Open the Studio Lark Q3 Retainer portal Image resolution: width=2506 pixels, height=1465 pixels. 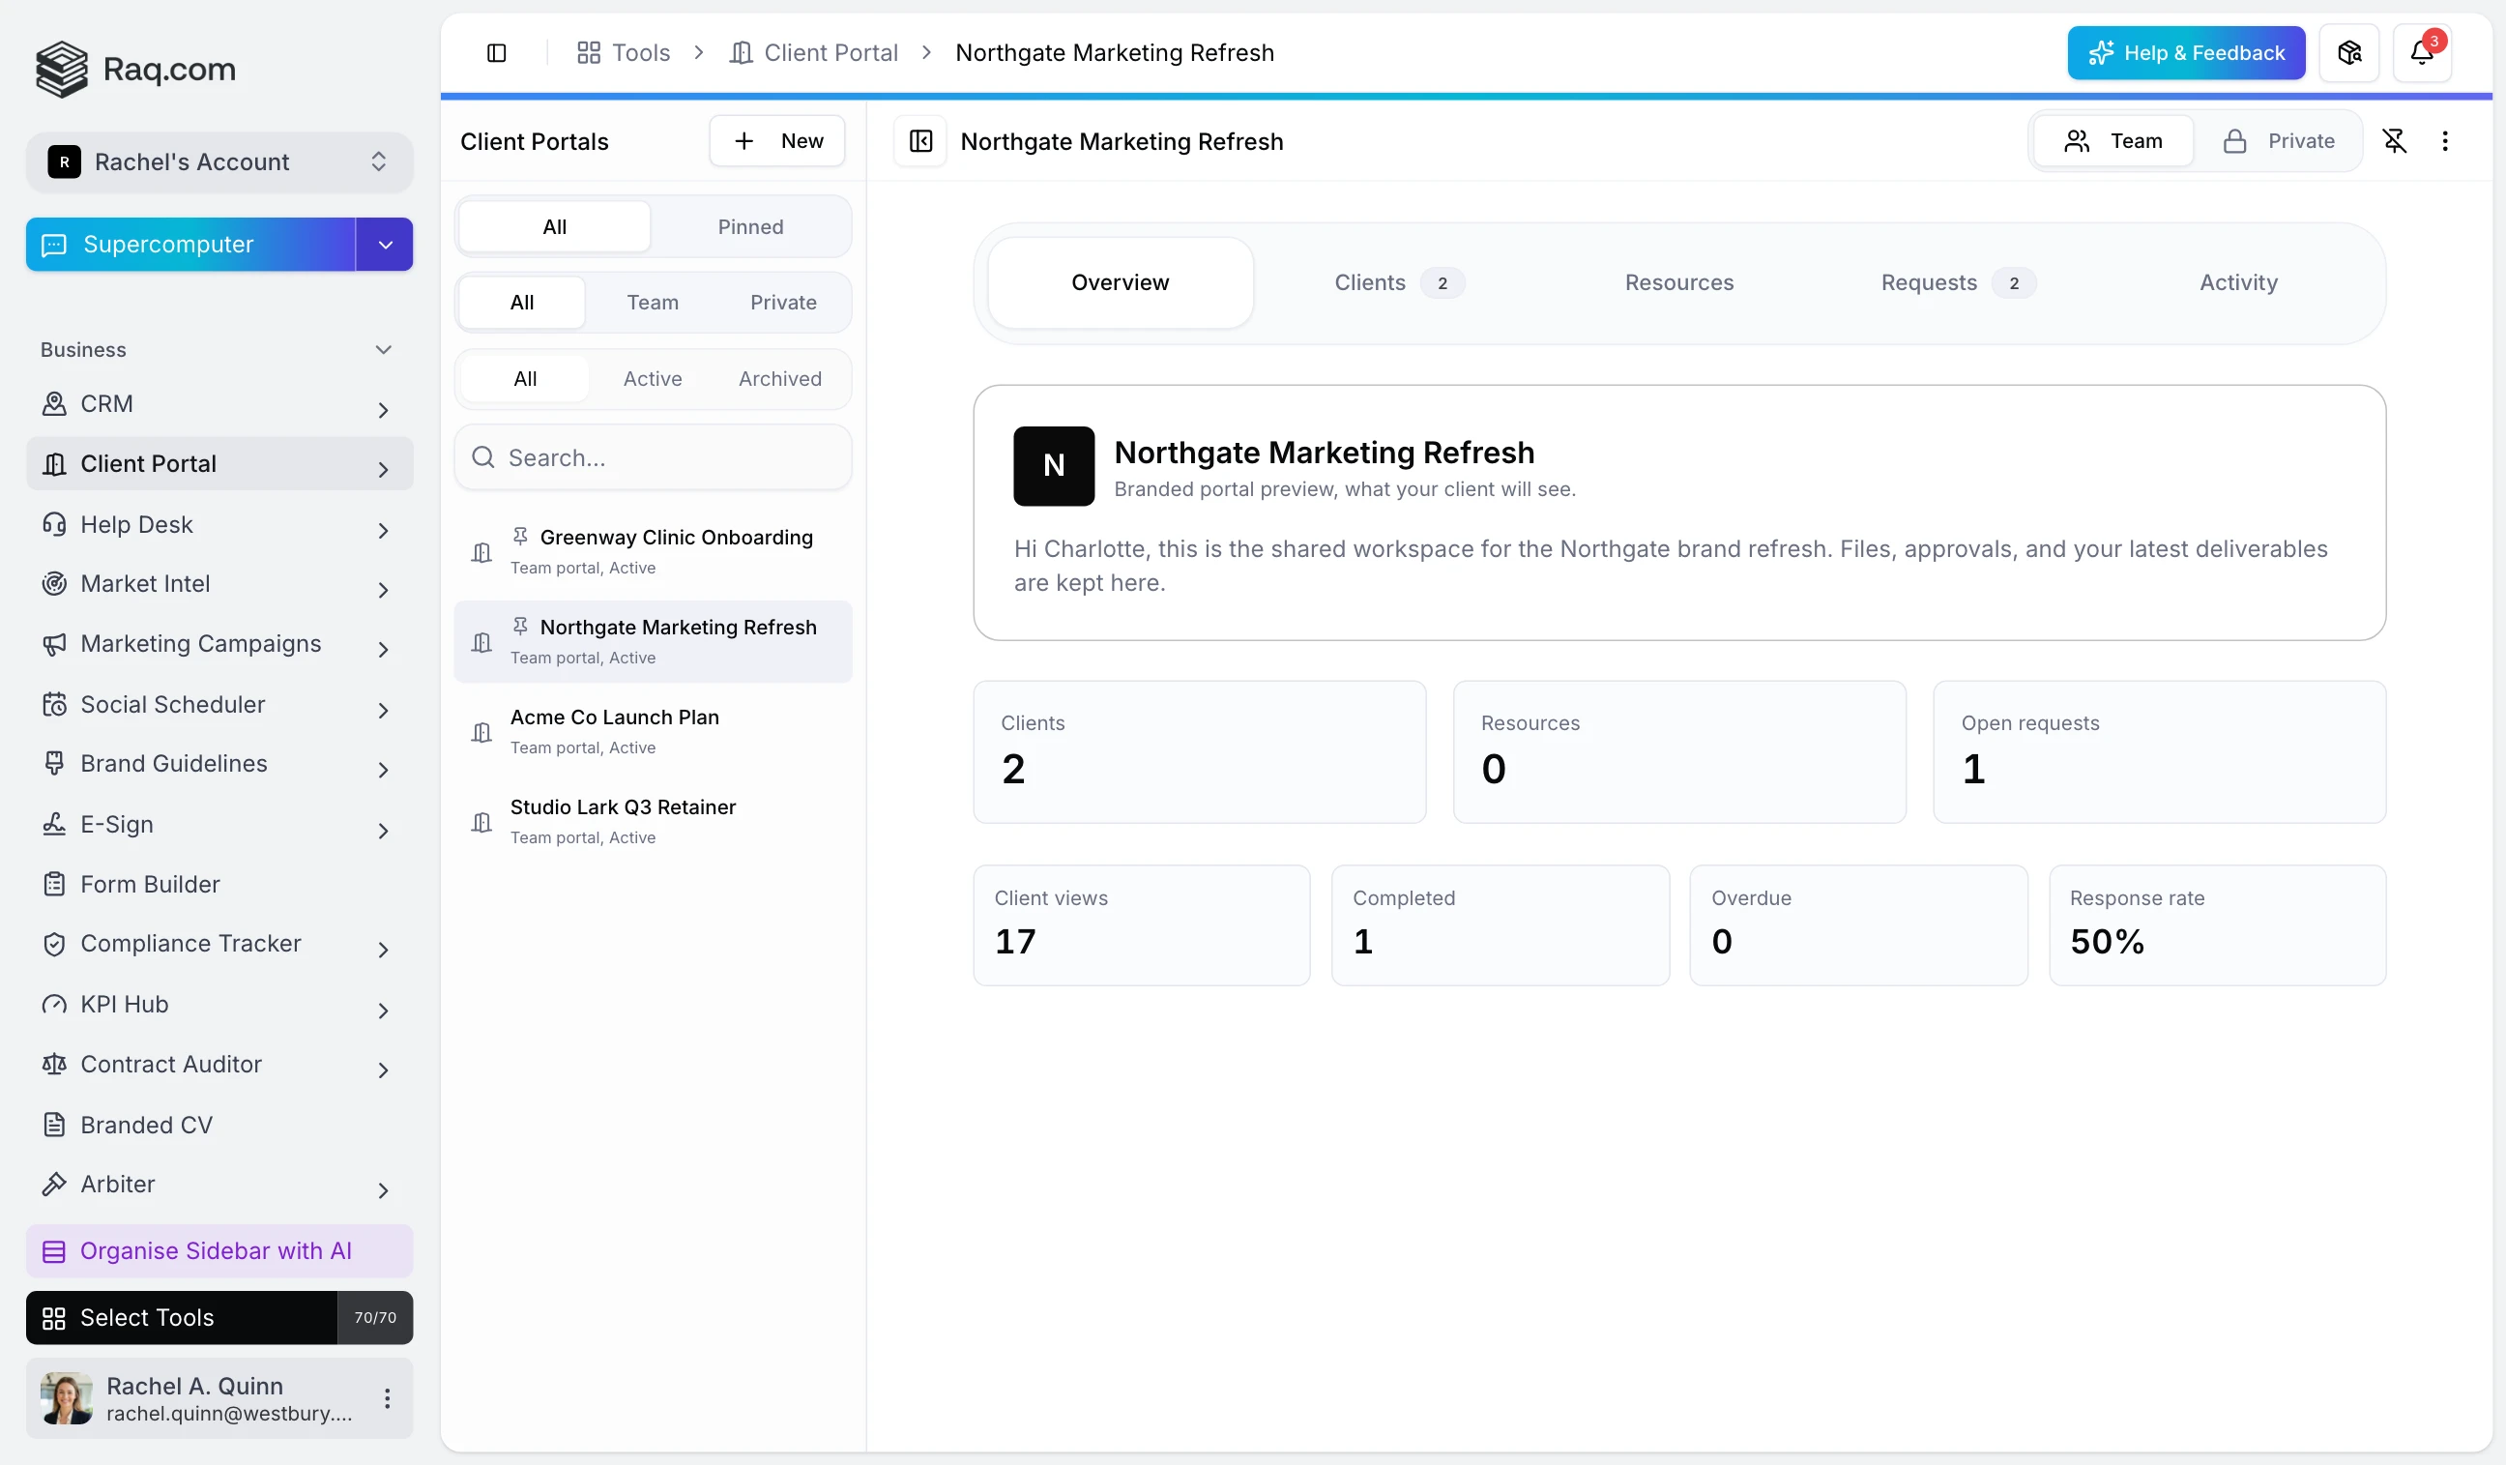(x=654, y=822)
